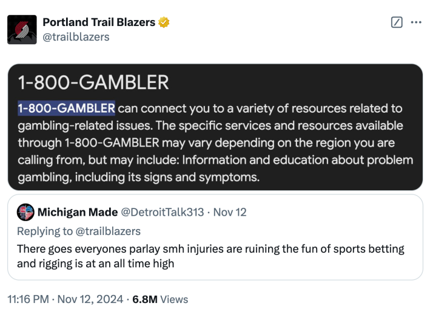
Task: Click the @trailblazers handle under the name
Action: (x=76, y=37)
